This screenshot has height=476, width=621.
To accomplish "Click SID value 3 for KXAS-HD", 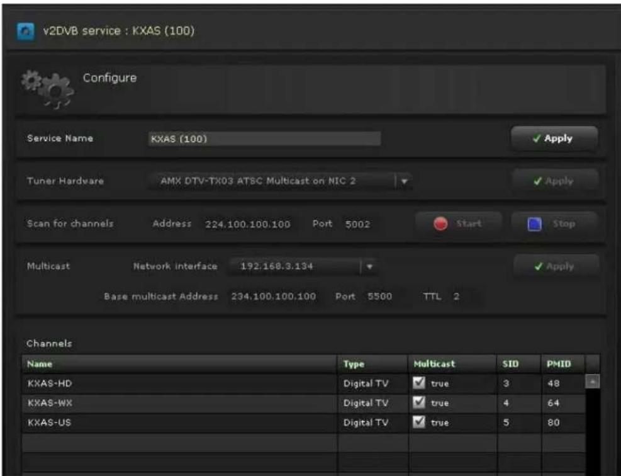I will [506, 383].
